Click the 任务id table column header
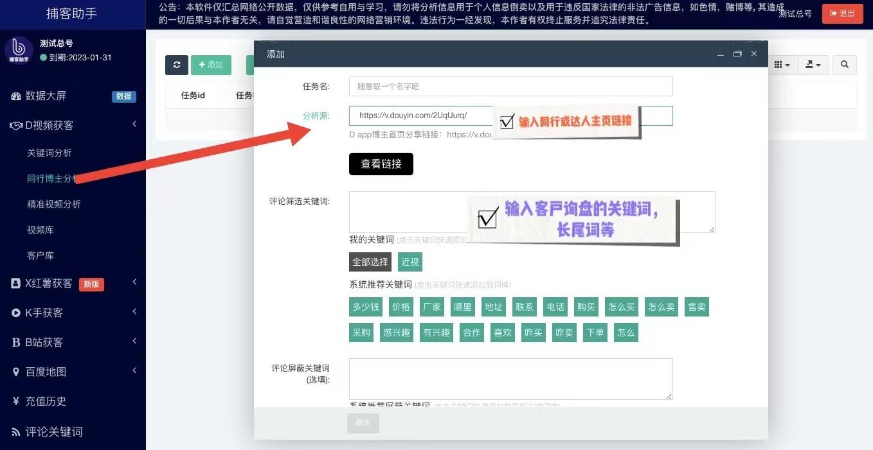This screenshot has height=450, width=873. coord(193,95)
